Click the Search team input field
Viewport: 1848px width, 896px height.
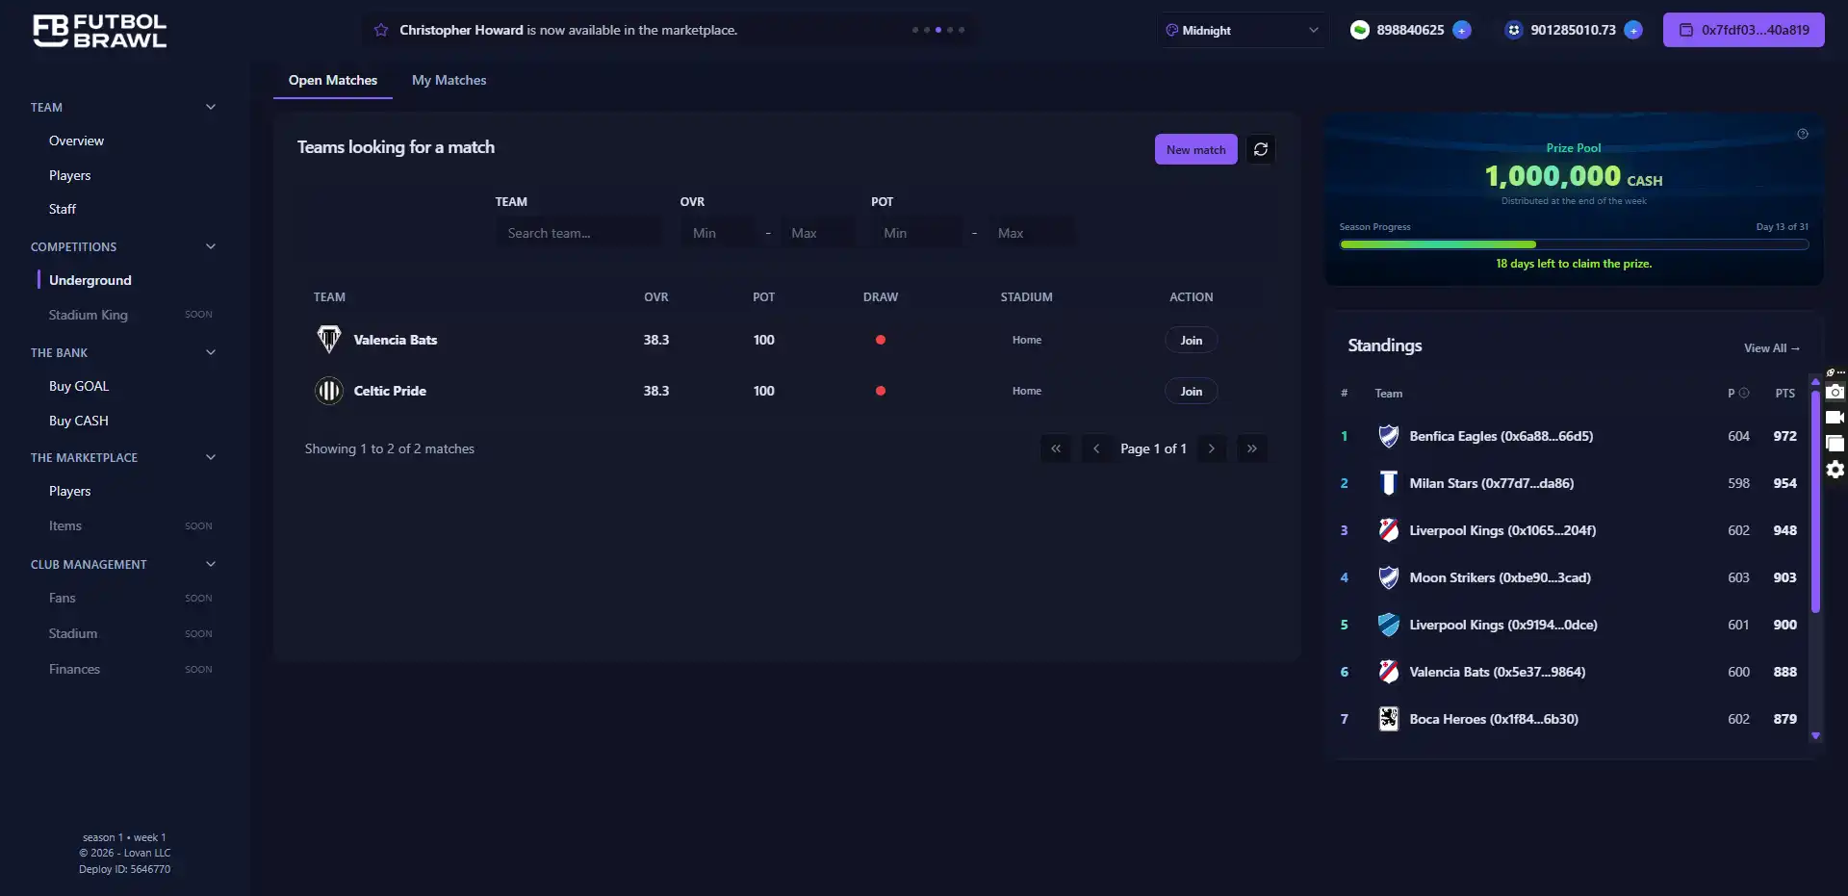point(578,232)
